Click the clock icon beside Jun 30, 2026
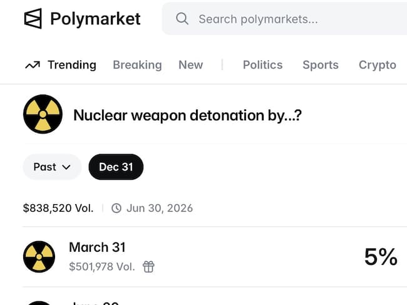407x305 pixels. tap(116, 208)
